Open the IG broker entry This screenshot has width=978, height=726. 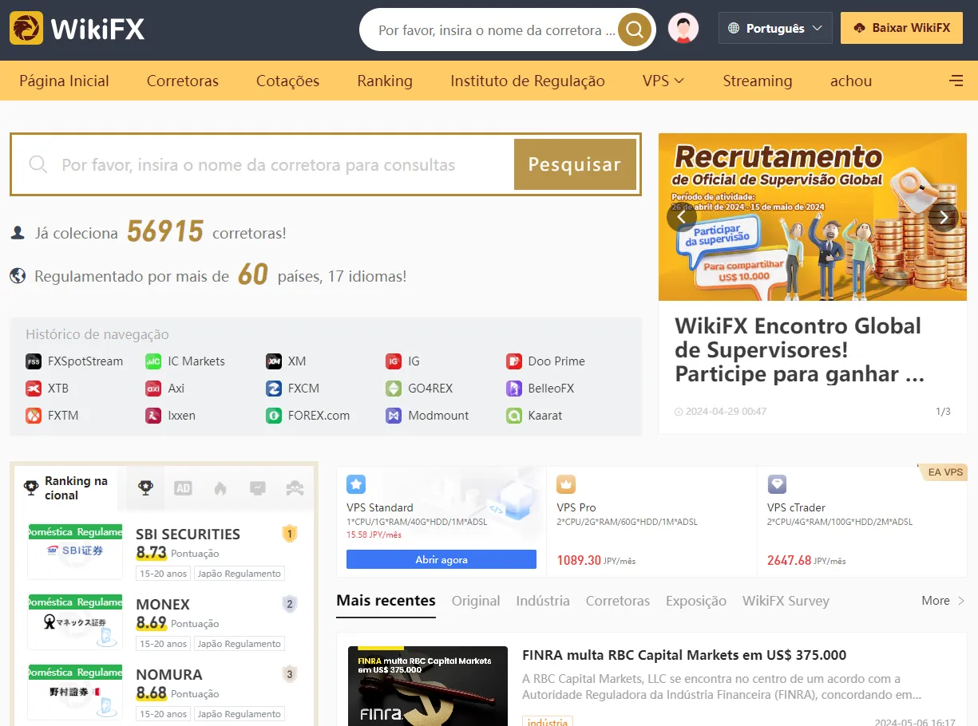pyautogui.click(x=402, y=361)
